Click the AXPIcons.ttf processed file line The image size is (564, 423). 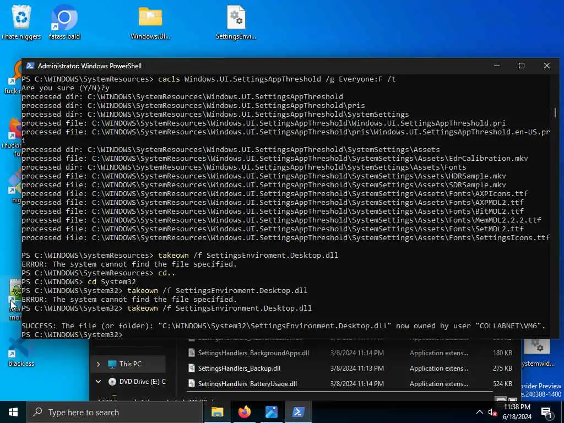(275, 193)
